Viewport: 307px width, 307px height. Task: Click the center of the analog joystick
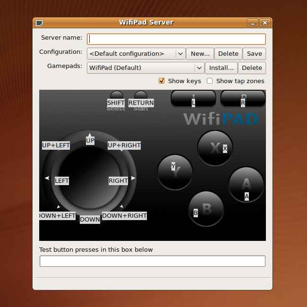(x=90, y=178)
